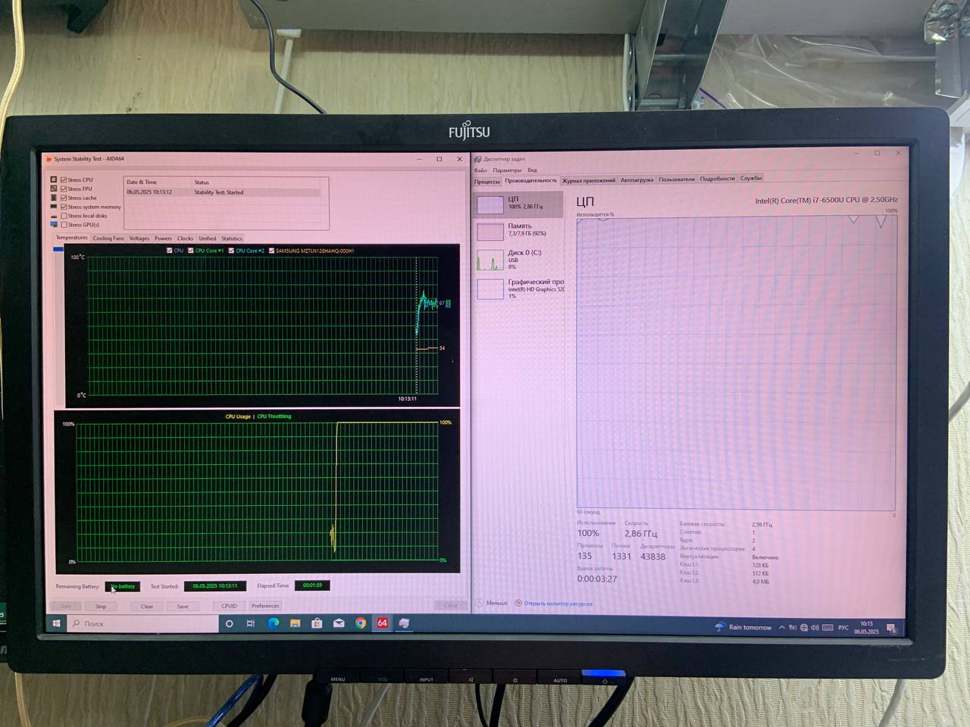
Task: Open the resource monitor link
Action: pos(558,604)
